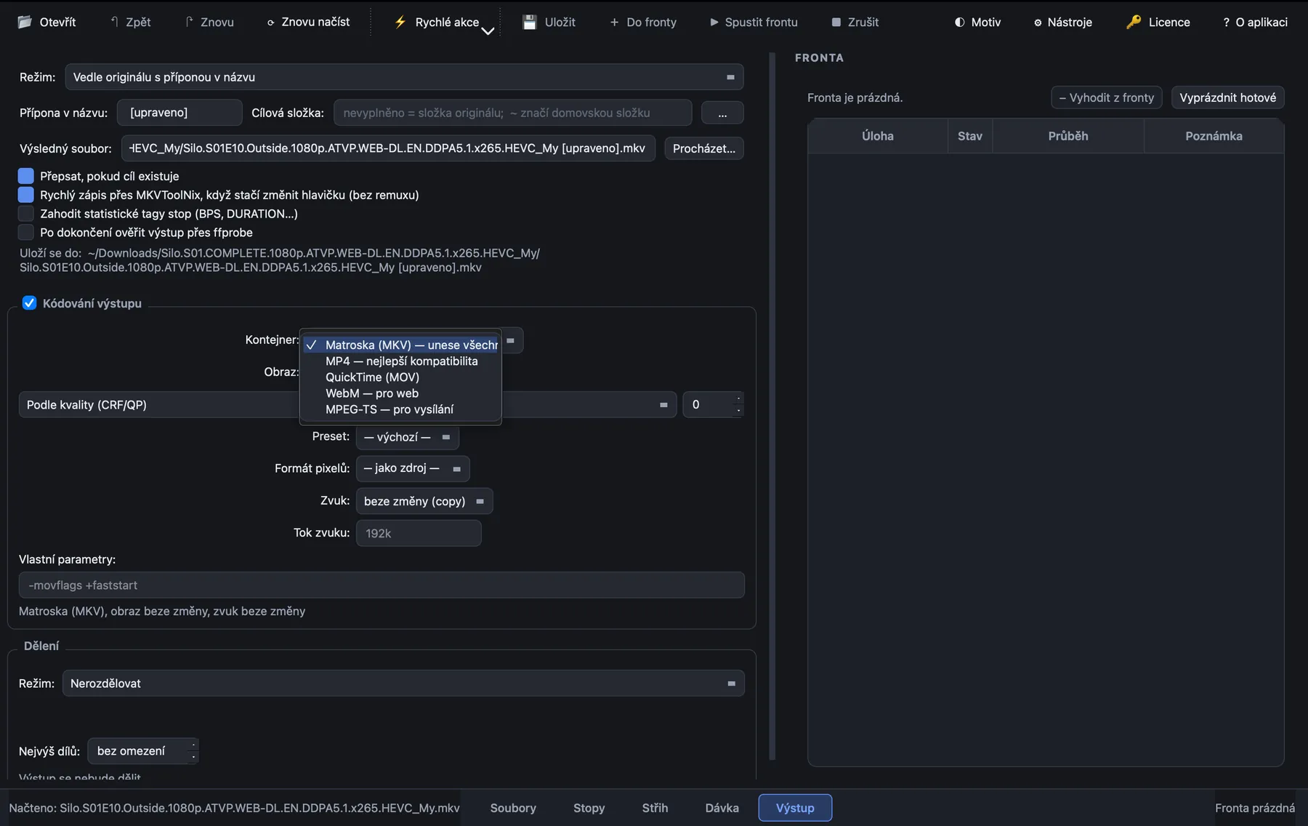
Task: Click the Licence key icon
Action: [1134, 22]
